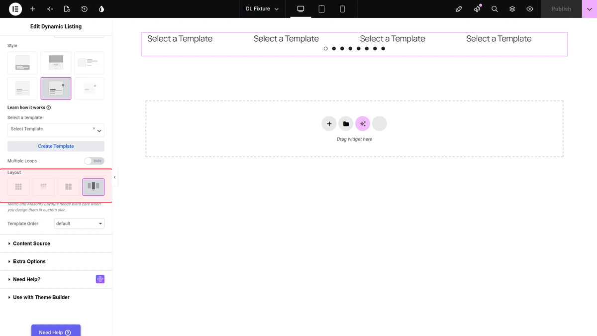Select the style thumbnail with image left of text
597x336 pixels.
[90, 63]
